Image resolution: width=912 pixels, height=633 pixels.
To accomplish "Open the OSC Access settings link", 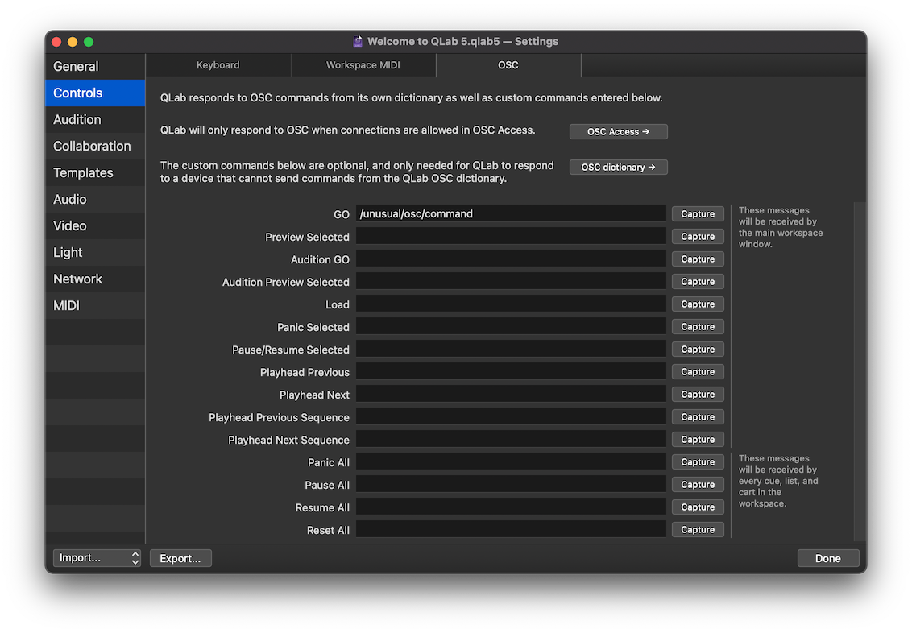I will pyautogui.click(x=618, y=131).
